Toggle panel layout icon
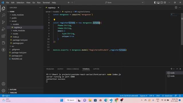Image resolution: width=183 pixels, height=103 pixels. [158, 3]
